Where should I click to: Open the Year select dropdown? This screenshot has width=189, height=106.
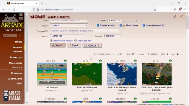[114, 20]
